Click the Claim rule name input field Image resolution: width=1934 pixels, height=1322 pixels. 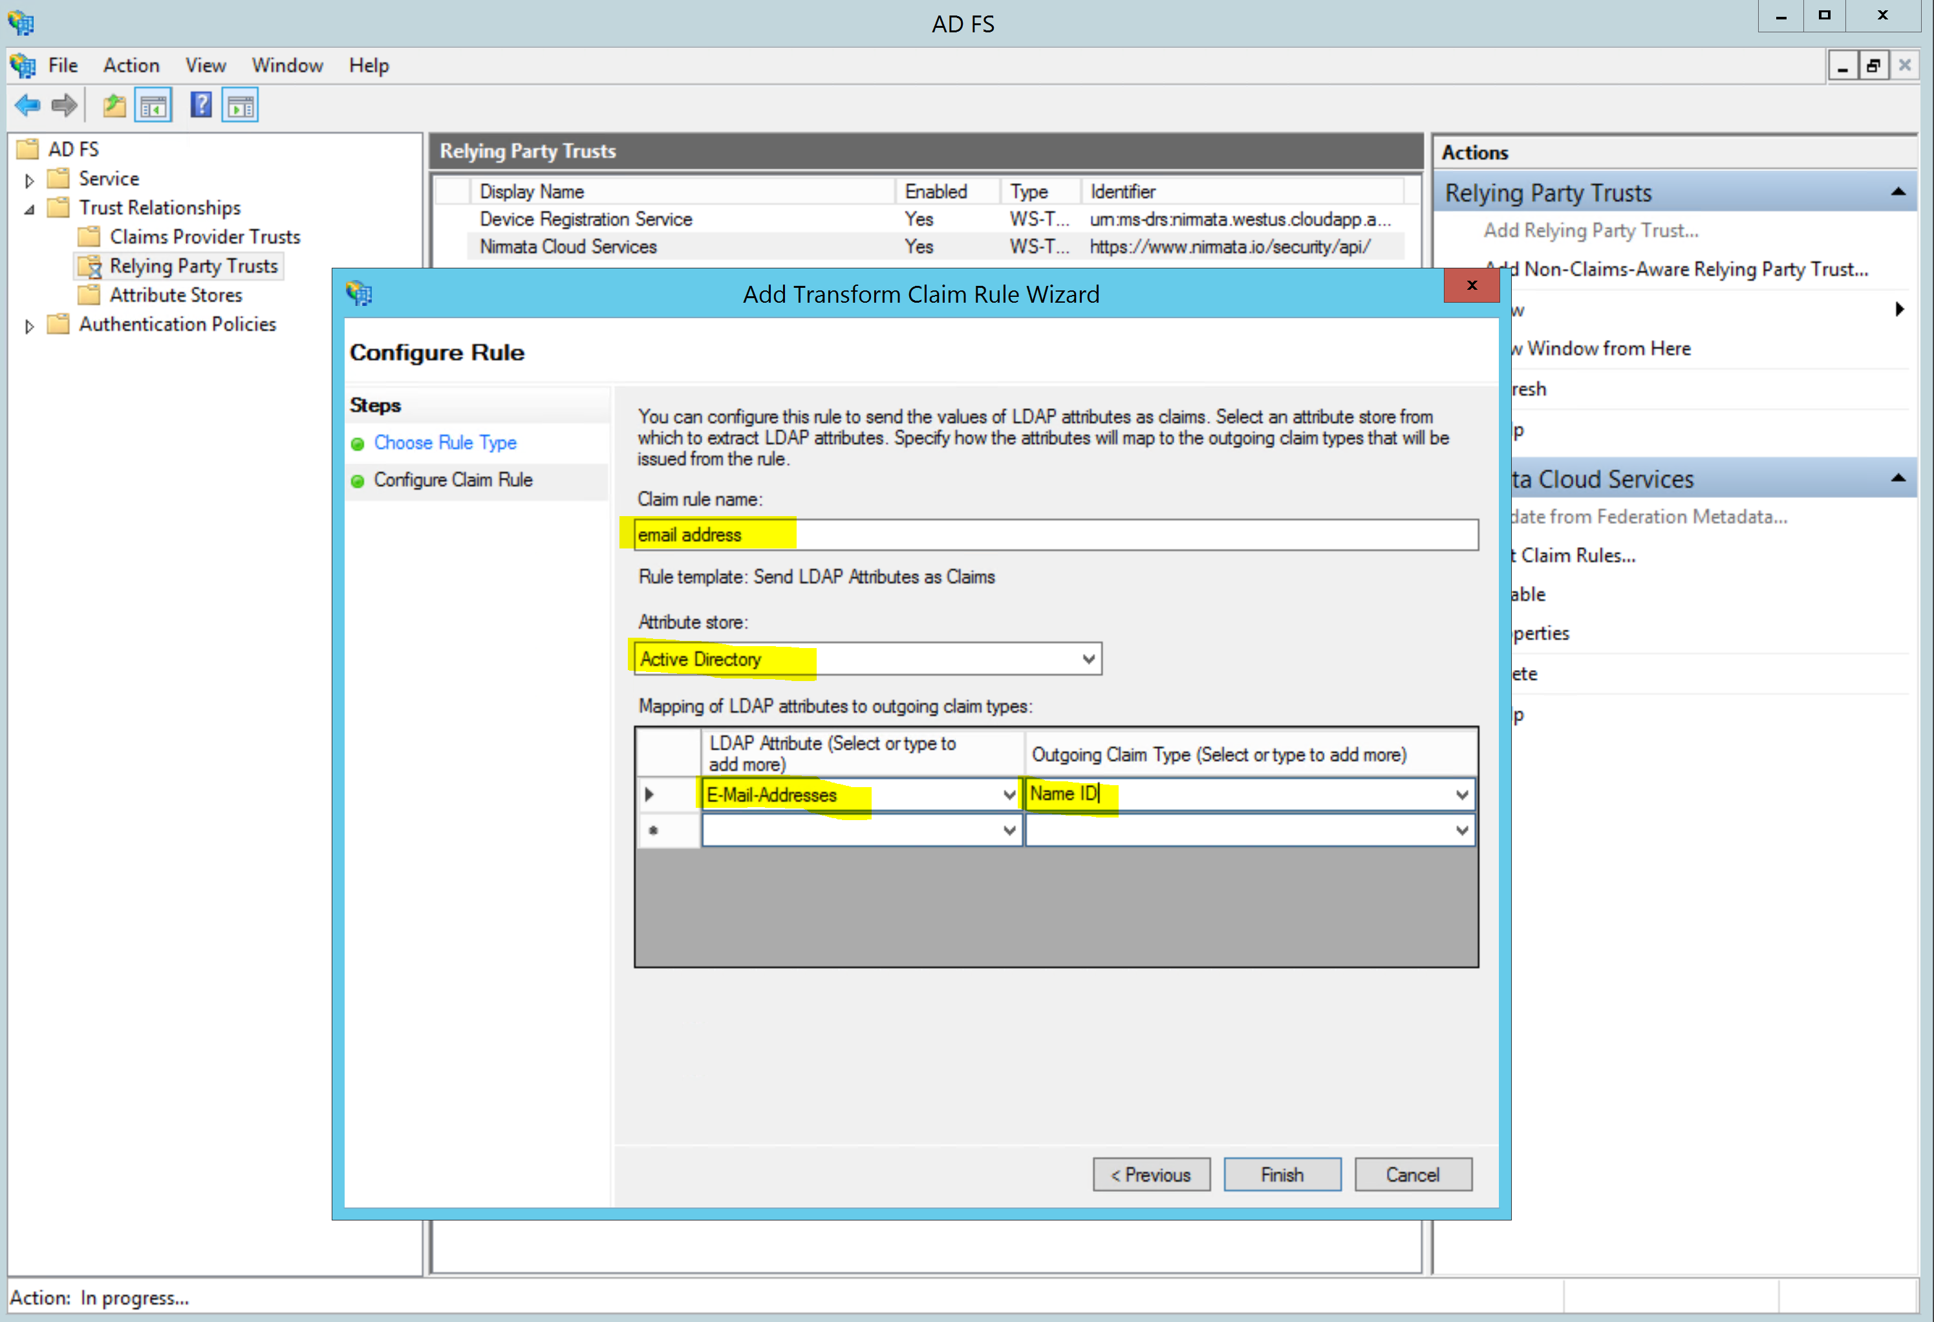click(x=1056, y=534)
